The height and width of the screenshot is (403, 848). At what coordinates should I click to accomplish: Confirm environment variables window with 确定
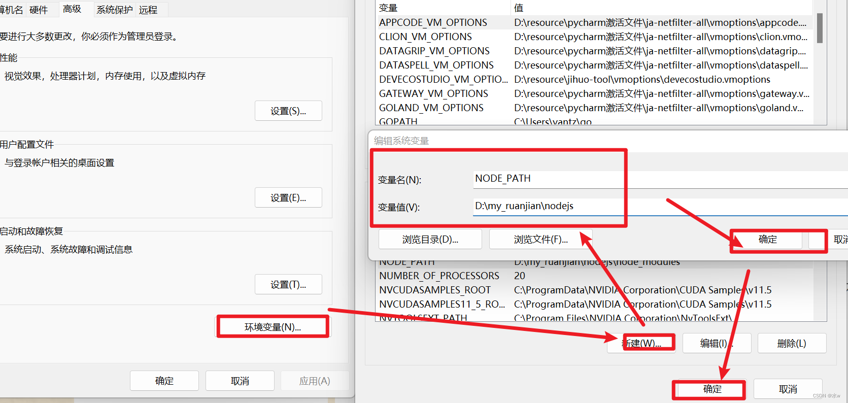coord(712,389)
